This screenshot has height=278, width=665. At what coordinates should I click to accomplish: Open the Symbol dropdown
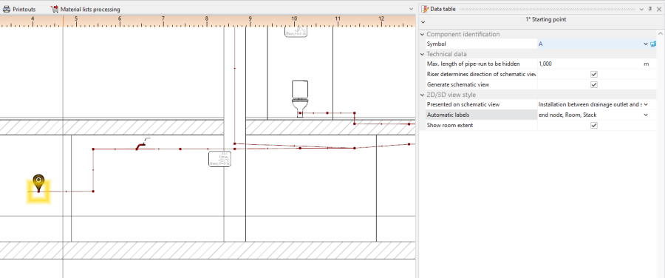(x=646, y=44)
